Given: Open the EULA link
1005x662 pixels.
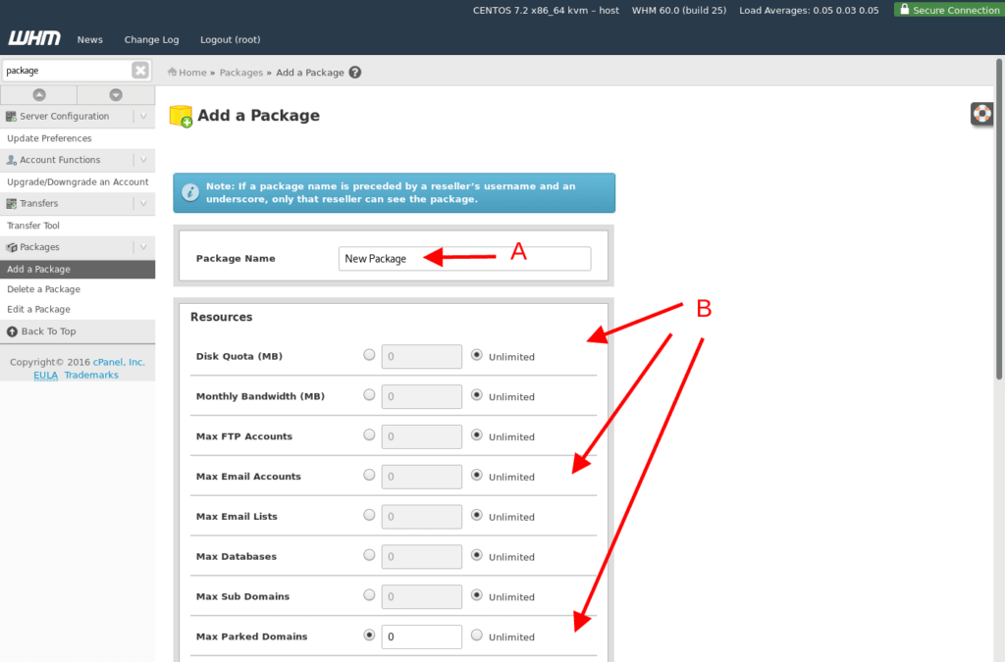Looking at the screenshot, I should click(45, 376).
